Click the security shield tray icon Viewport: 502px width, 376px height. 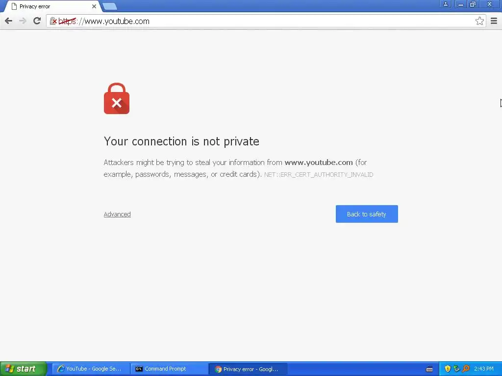[448, 369]
